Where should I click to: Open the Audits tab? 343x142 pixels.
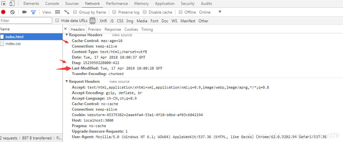pyautogui.click(x=206, y=4)
